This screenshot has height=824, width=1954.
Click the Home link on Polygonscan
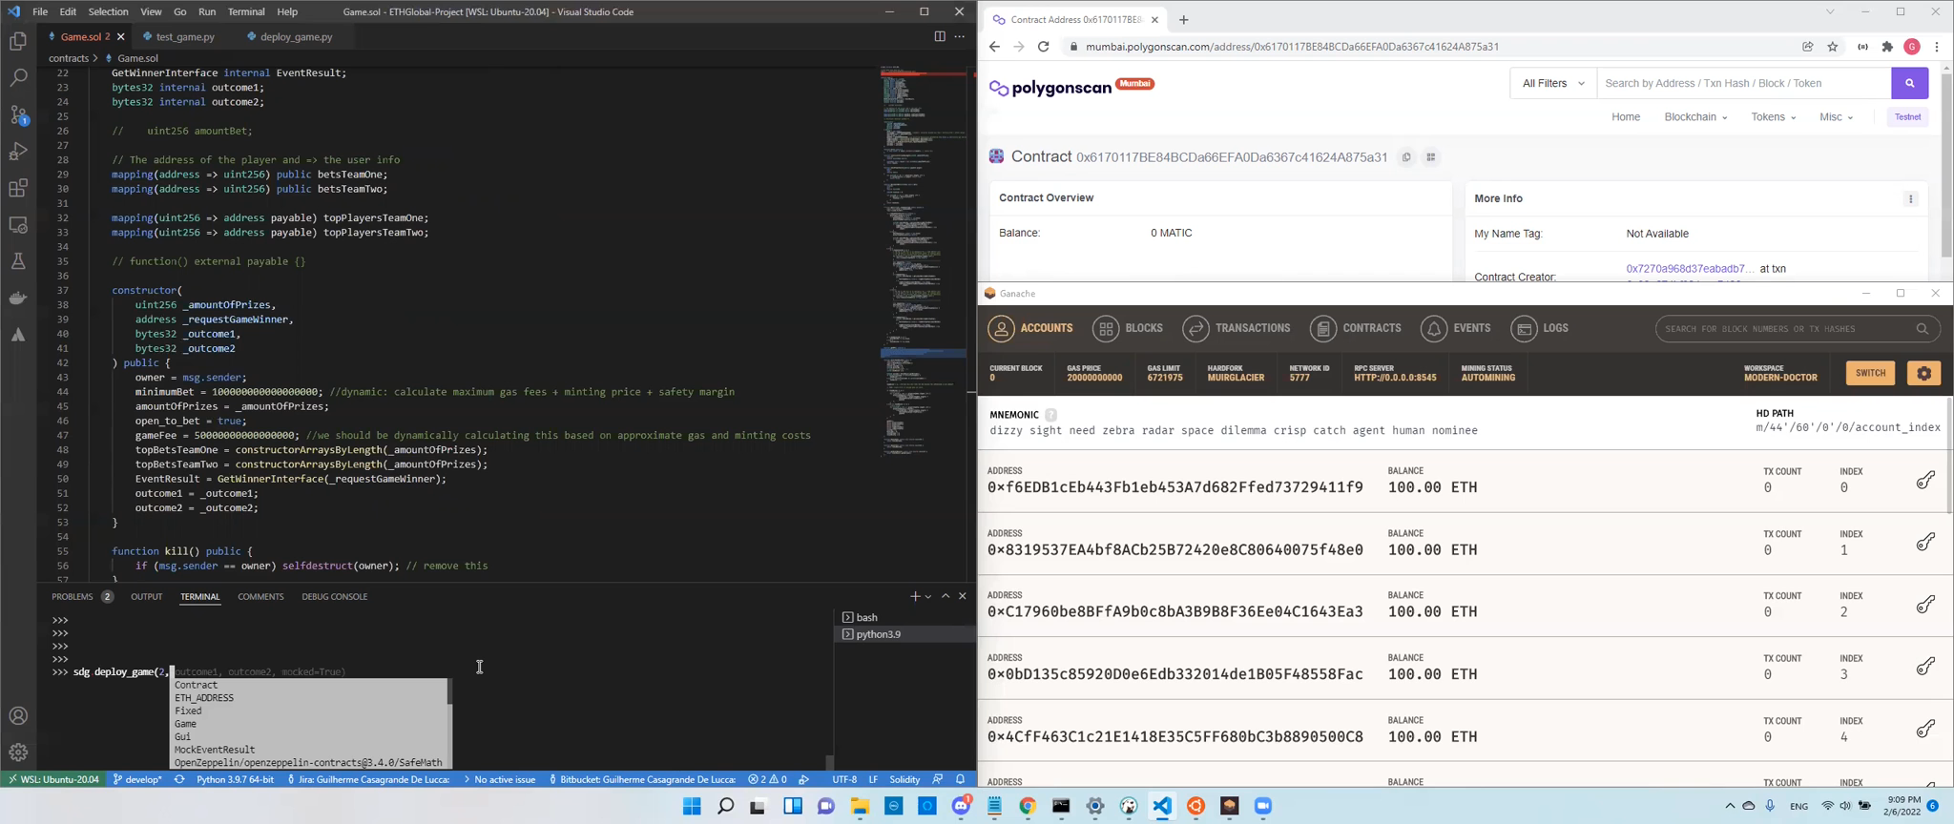click(x=1626, y=117)
